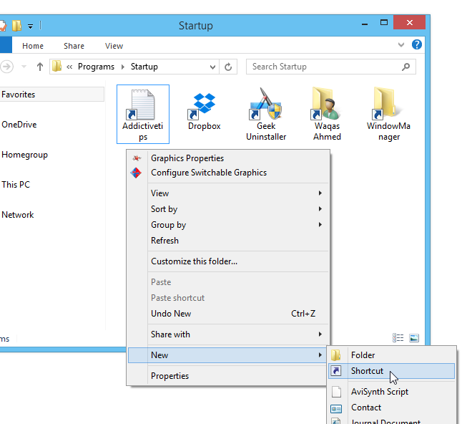
Task: Open the View ribbon tab
Action: tap(114, 46)
